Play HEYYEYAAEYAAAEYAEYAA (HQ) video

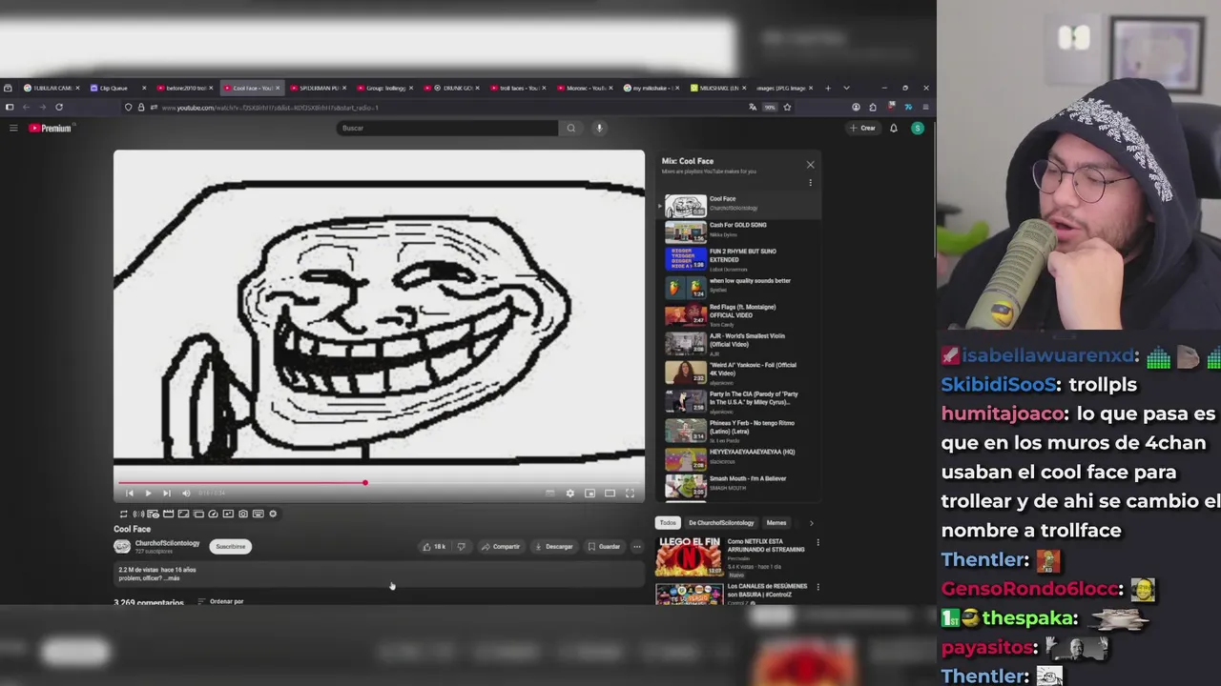point(738,457)
